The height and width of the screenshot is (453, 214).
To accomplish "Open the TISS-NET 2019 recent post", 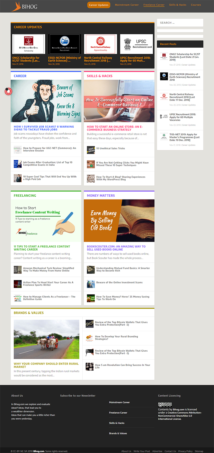I will pos(184,137).
